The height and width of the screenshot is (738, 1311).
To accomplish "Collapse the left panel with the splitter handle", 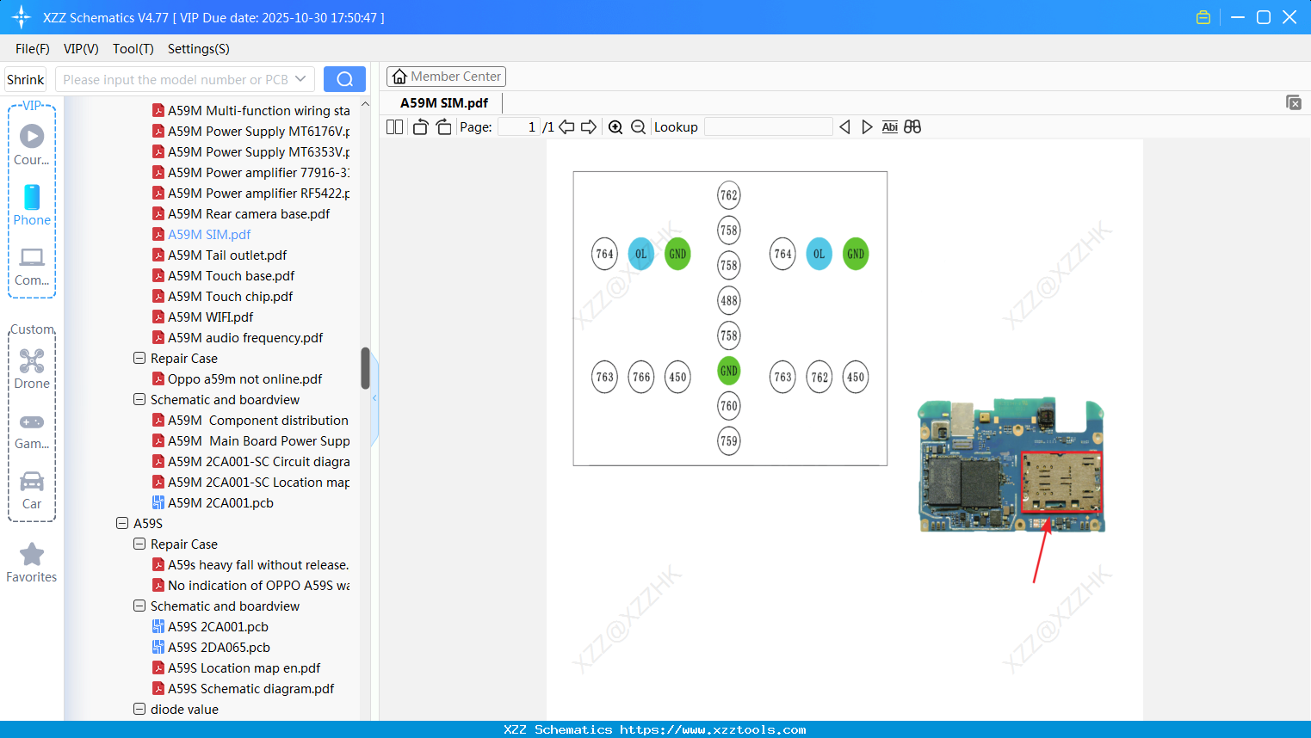I will coord(374,398).
